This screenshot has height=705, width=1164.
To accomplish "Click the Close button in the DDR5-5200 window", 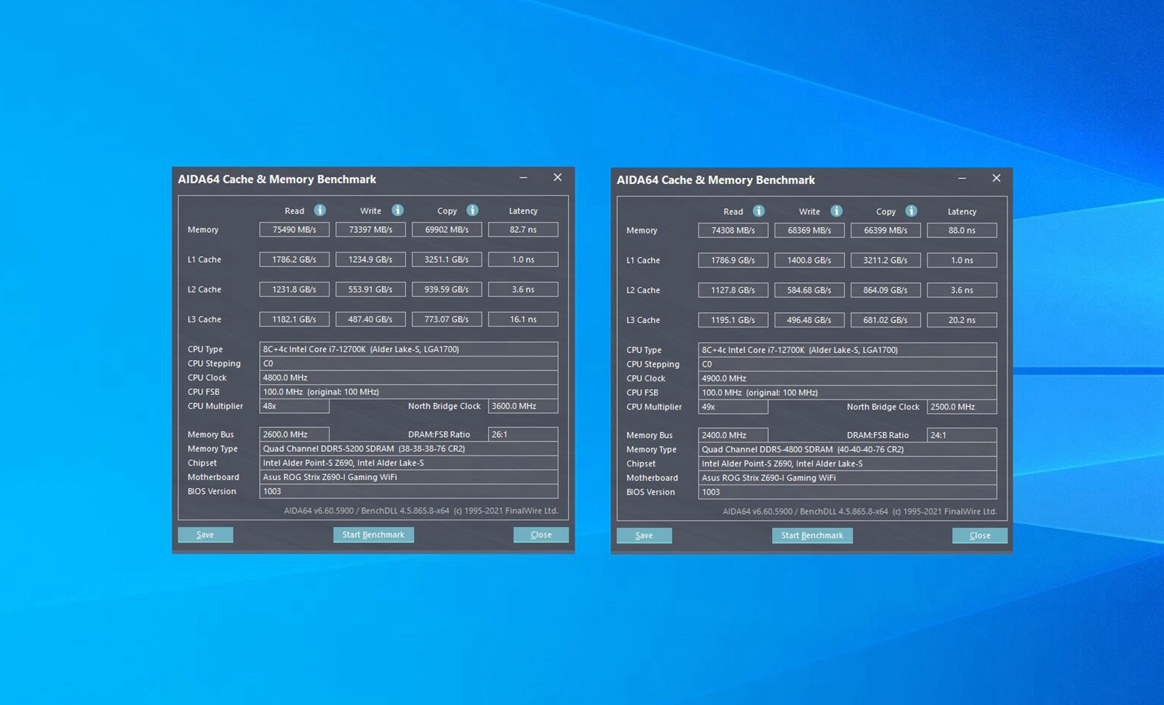I will pyautogui.click(x=541, y=535).
